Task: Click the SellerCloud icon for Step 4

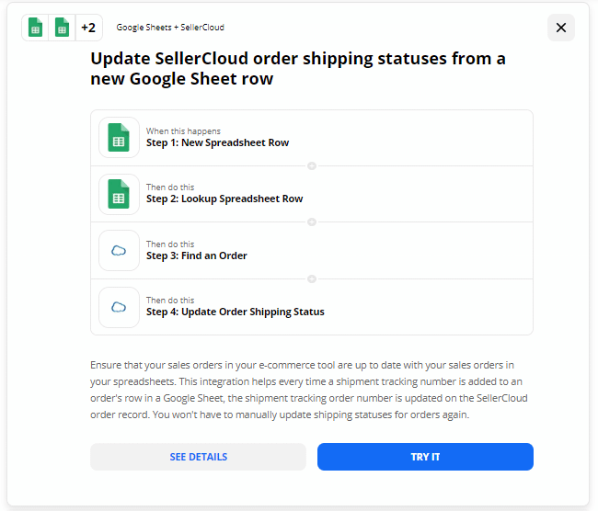Action: [x=119, y=307]
